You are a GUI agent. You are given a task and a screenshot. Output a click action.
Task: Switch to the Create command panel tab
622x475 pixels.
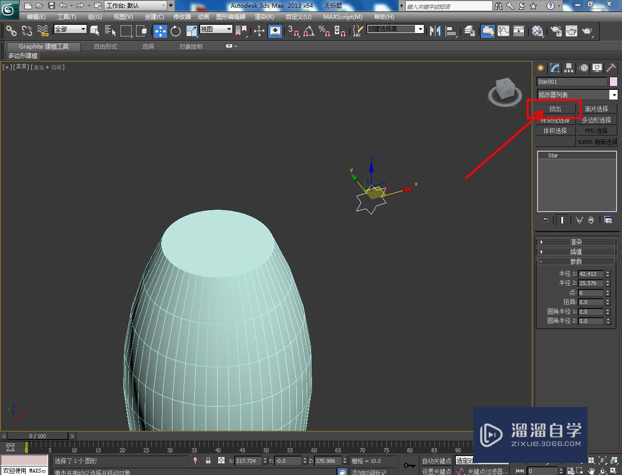click(x=540, y=68)
